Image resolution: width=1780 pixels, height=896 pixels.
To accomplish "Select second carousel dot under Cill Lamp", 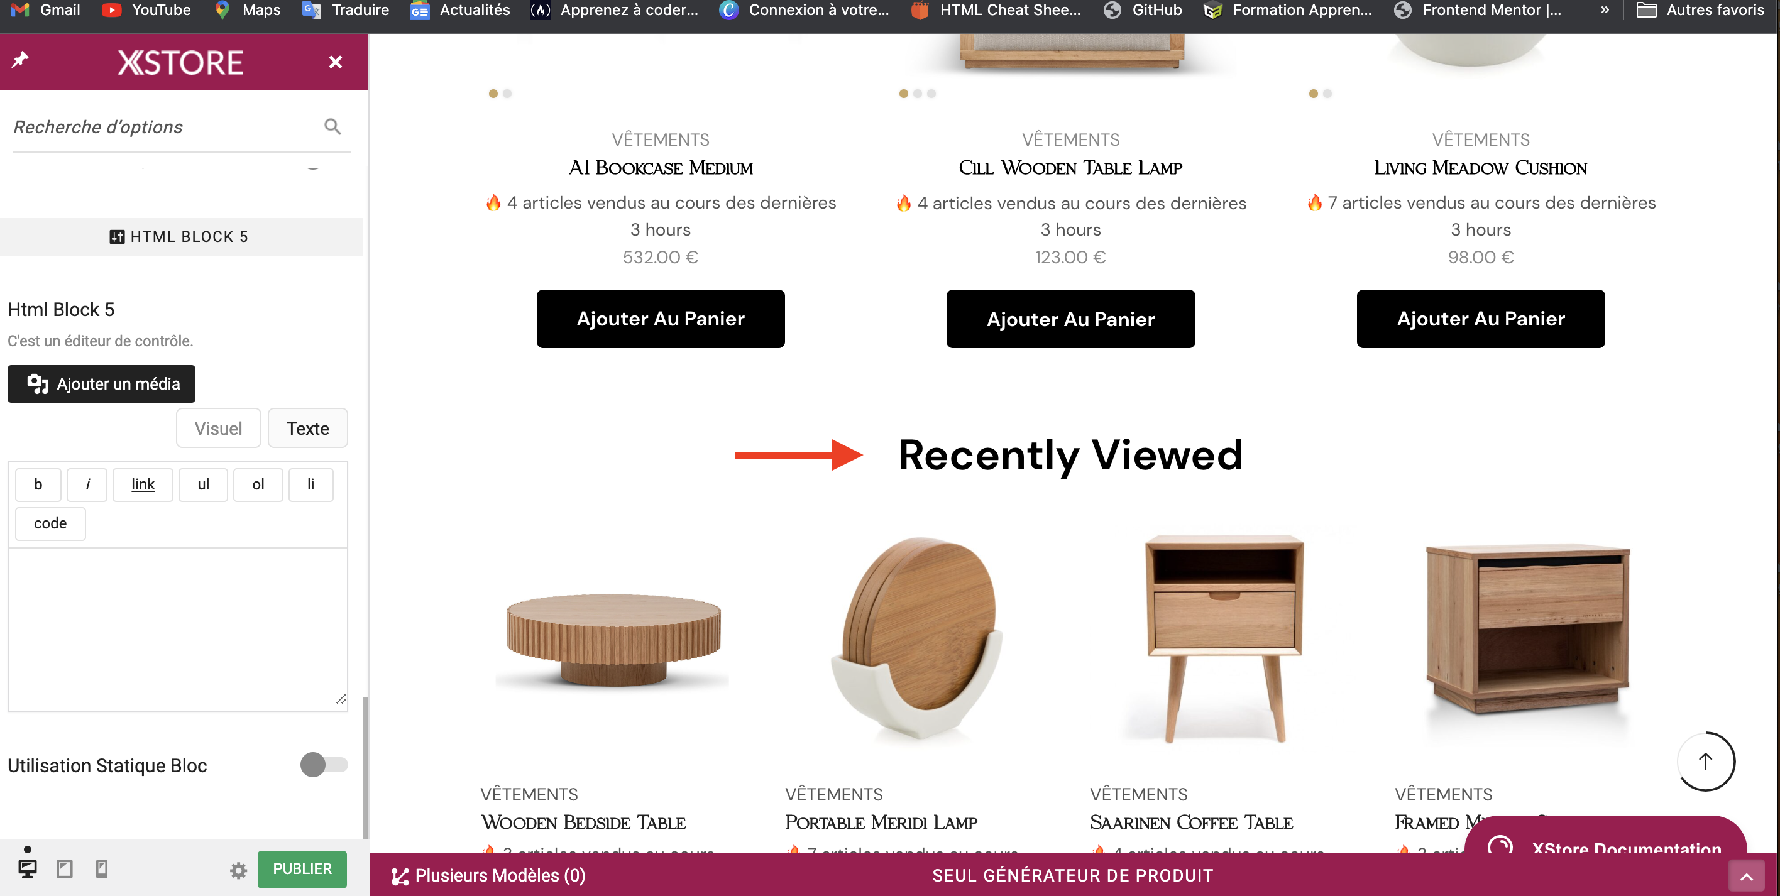I will (x=918, y=93).
